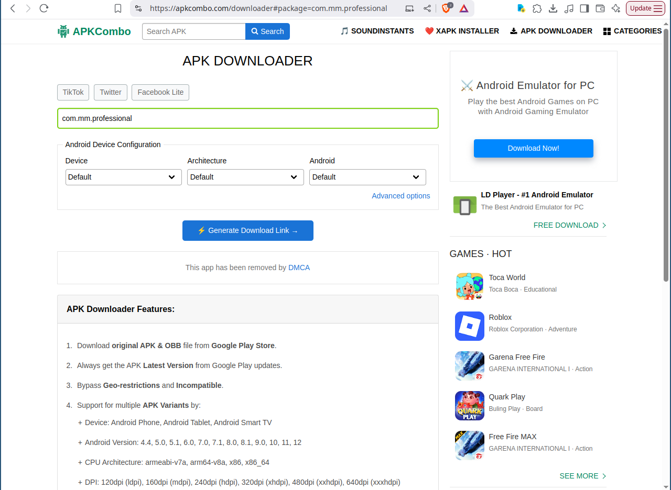
Task: Open the Free Fire MAX title link
Action: [x=513, y=437]
